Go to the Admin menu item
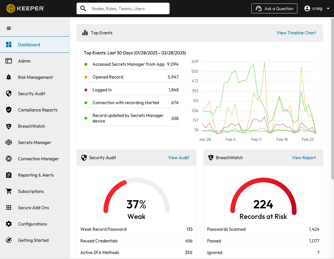The height and width of the screenshot is (259, 334). [24, 61]
